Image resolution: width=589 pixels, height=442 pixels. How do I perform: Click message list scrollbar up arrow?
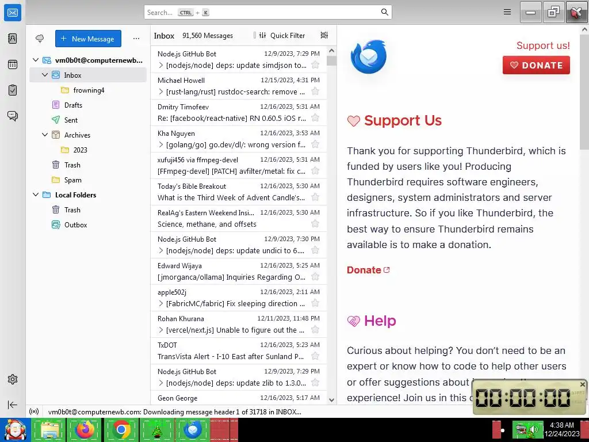point(331,51)
